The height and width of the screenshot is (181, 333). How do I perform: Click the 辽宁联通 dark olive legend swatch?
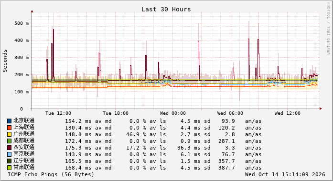coord(9,161)
